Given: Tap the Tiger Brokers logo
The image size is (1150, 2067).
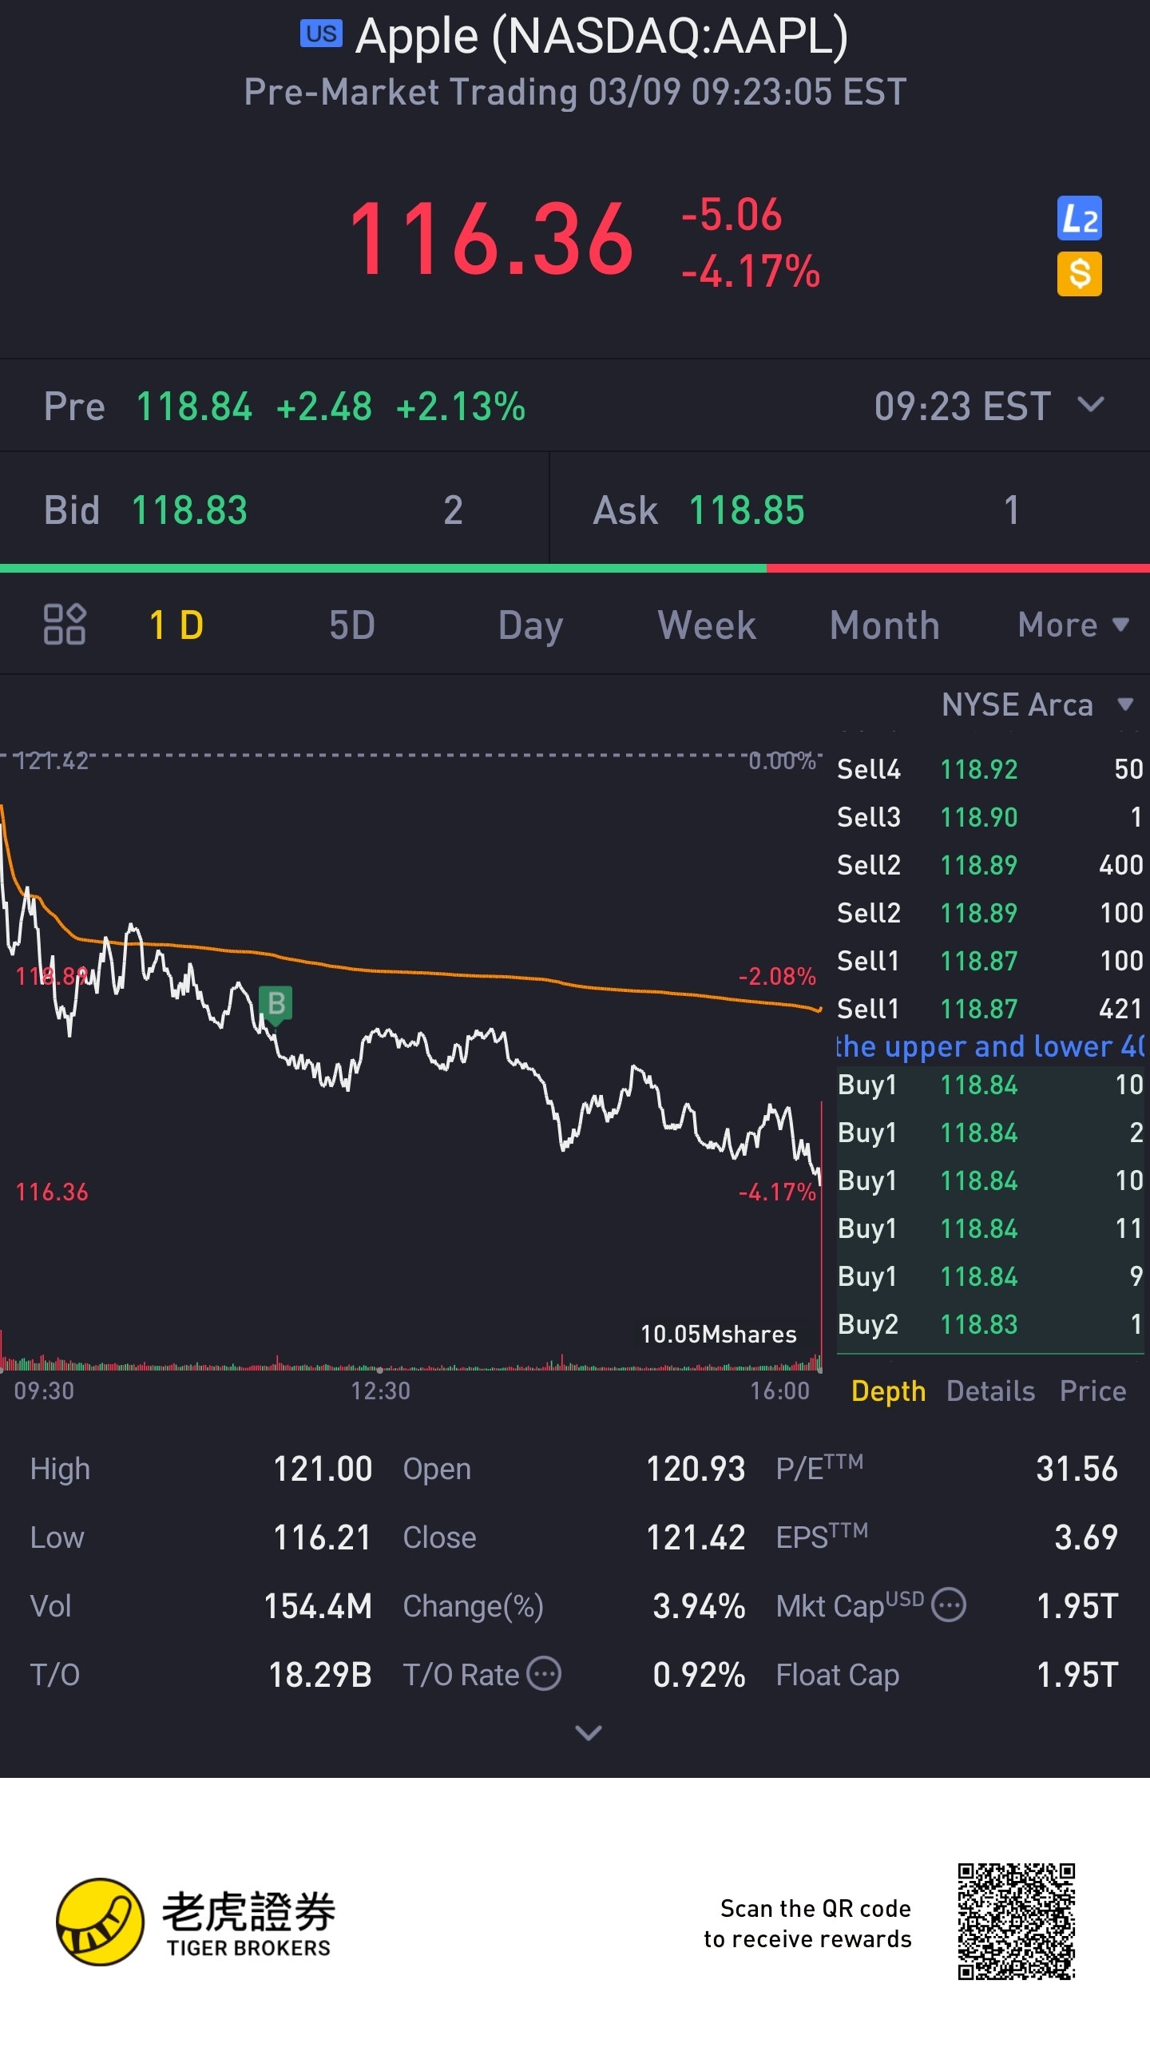Looking at the screenshot, I should (x=194, y=1922).
